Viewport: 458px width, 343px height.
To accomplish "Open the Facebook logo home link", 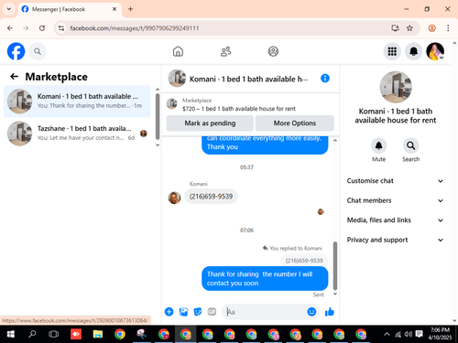I will [16, 51].
